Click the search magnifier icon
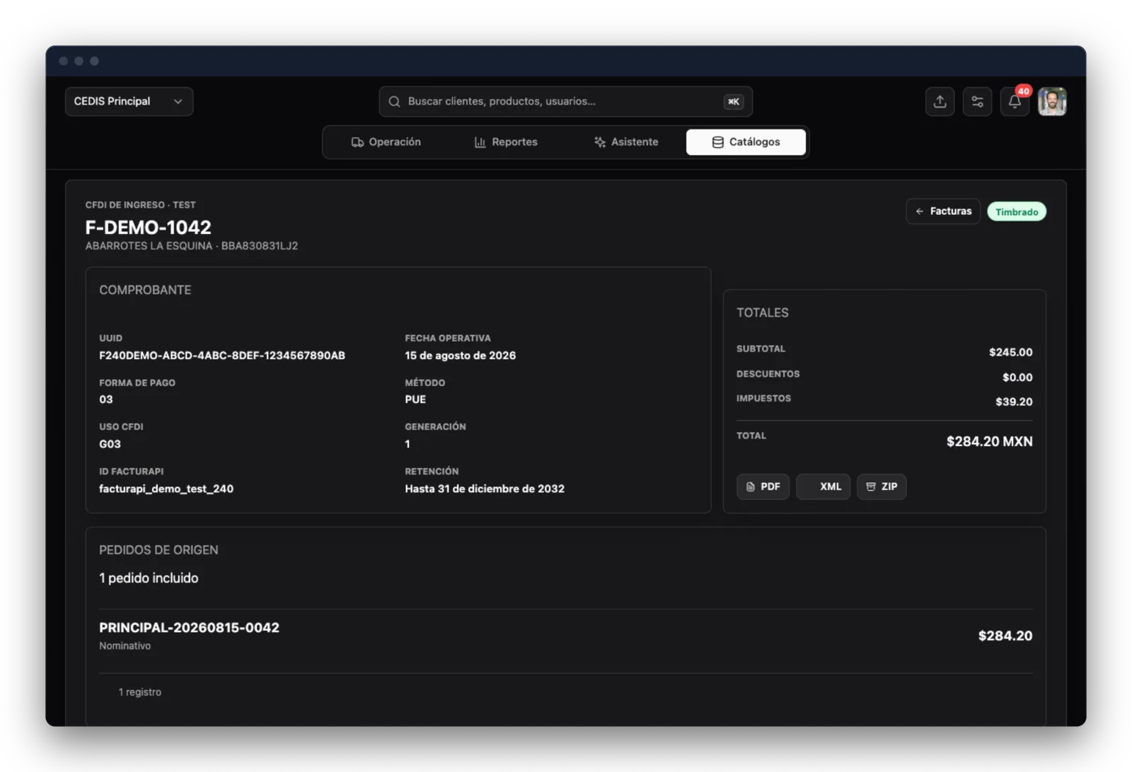Image resolution: width=1132 pixels, height=772 pixels. coord(394,102)
